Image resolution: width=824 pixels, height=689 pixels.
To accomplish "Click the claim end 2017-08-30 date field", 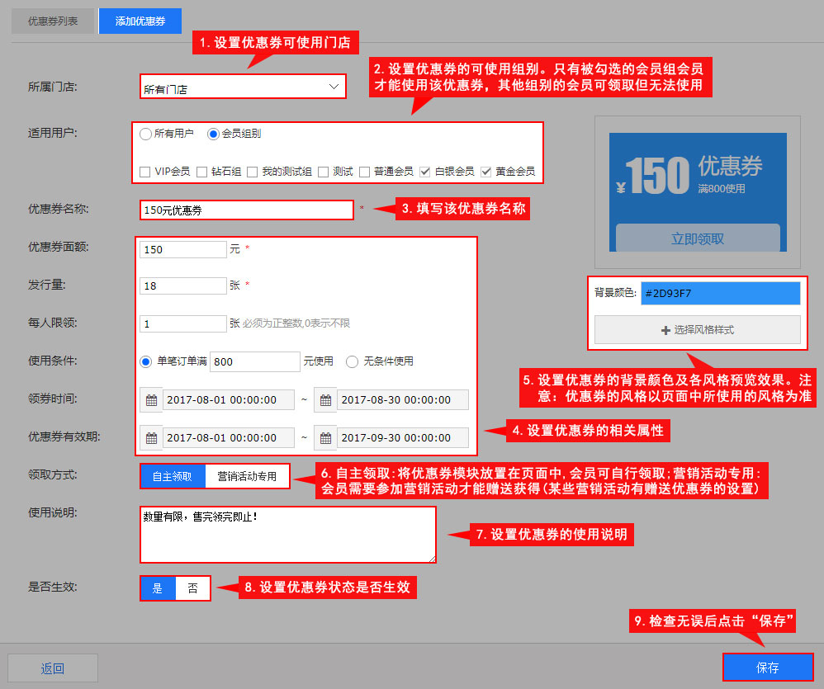I will coord(403,400).
